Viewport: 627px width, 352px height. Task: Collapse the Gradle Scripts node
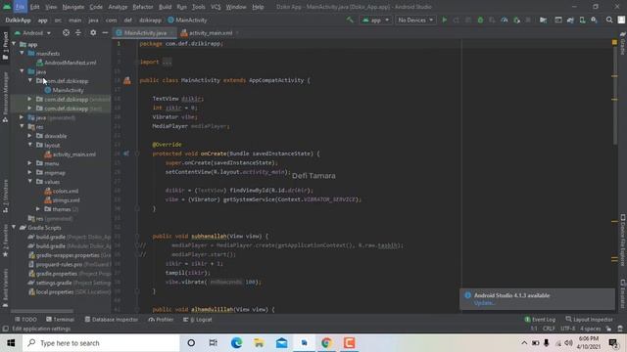[x=15, y=228]
